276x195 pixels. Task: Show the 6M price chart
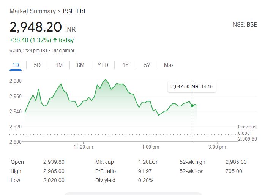80,65
